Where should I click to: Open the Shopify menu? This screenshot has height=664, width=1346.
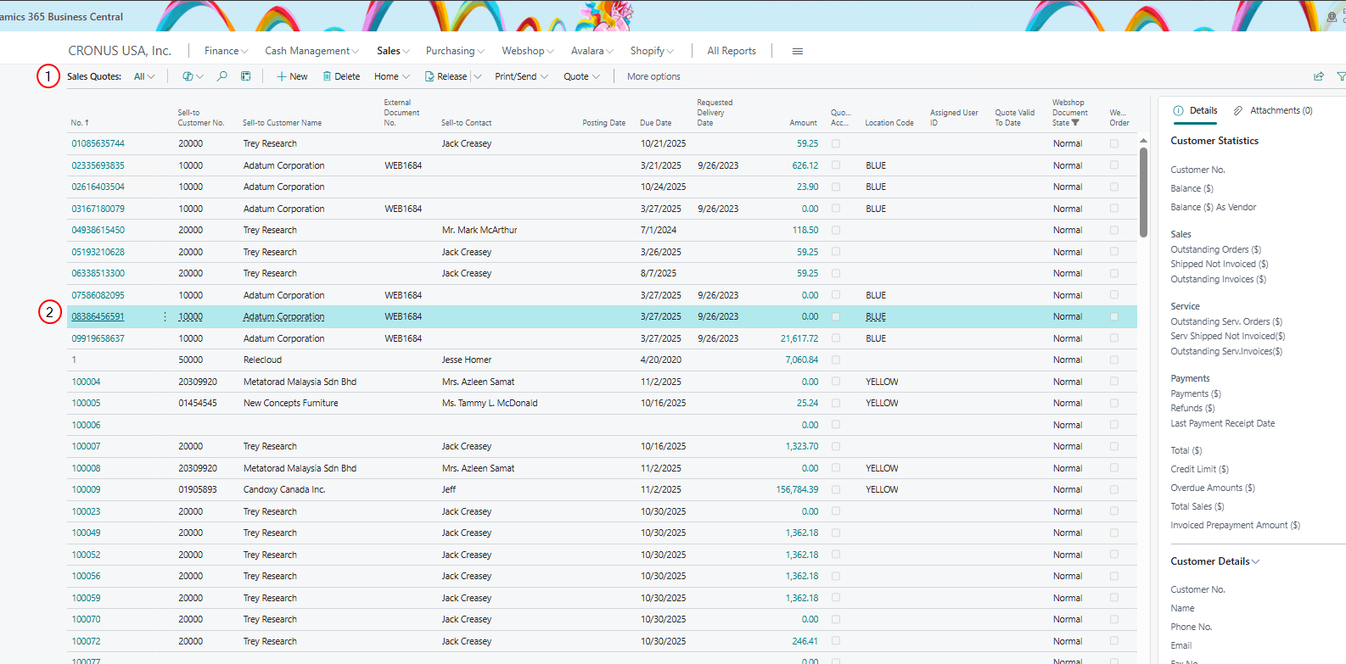pos(652,51)
